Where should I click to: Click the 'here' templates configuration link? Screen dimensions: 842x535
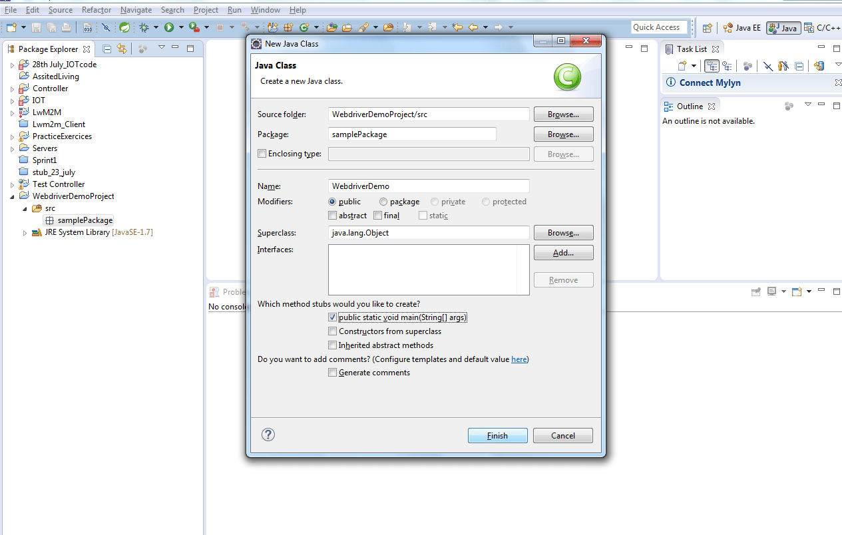(519, 359)
